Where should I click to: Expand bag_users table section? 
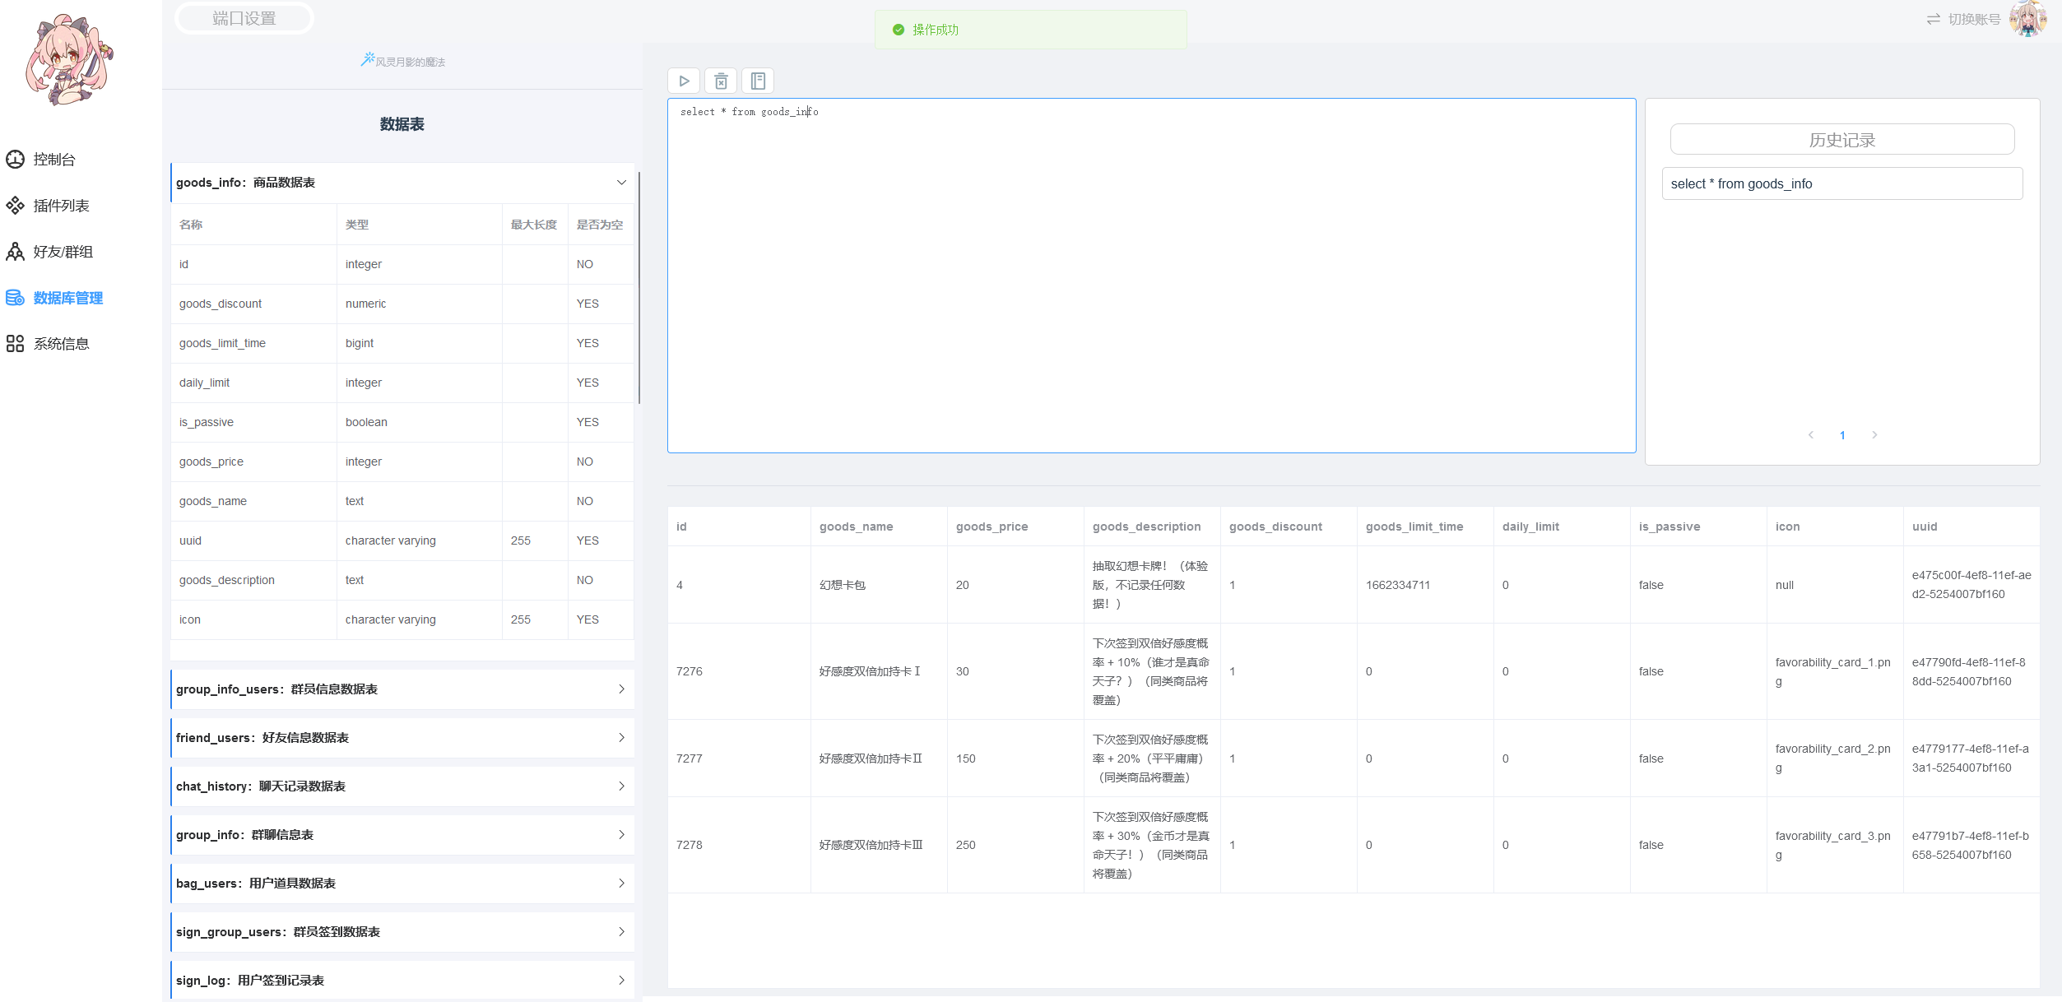(621, 884)
